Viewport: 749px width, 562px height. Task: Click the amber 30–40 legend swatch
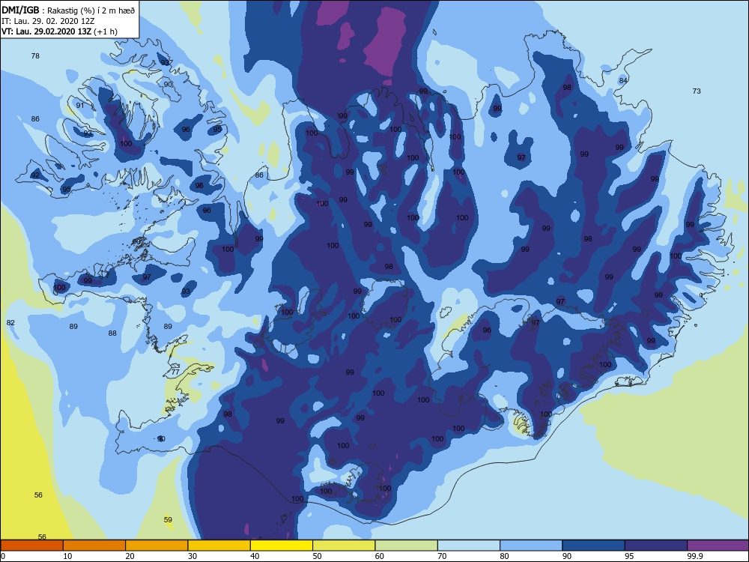click(x=219, y=546)
